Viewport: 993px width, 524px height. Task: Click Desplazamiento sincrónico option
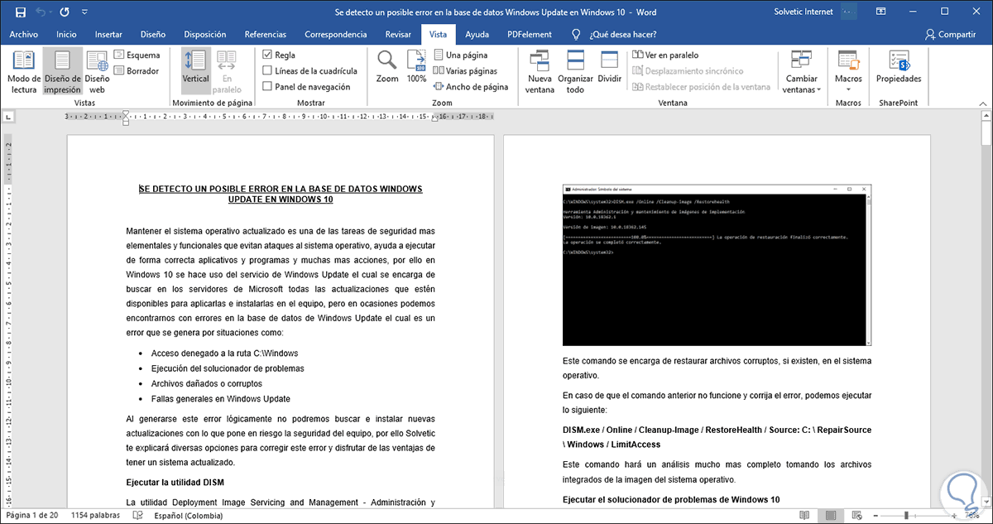click(687, 71)
